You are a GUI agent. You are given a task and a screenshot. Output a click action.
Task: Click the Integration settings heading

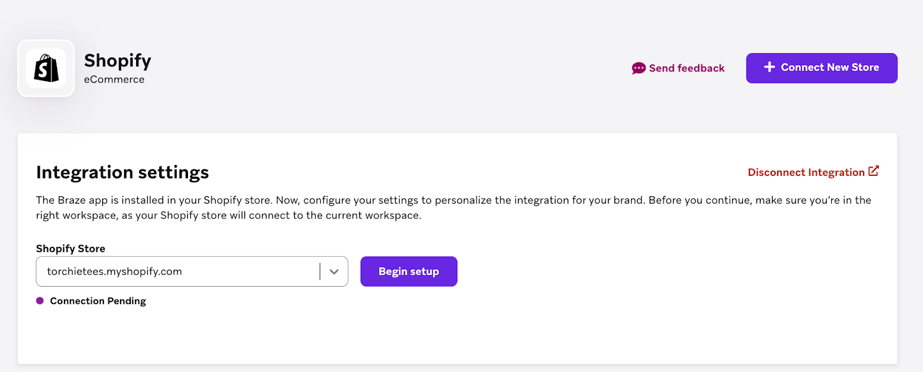click(x=122, y=172)
